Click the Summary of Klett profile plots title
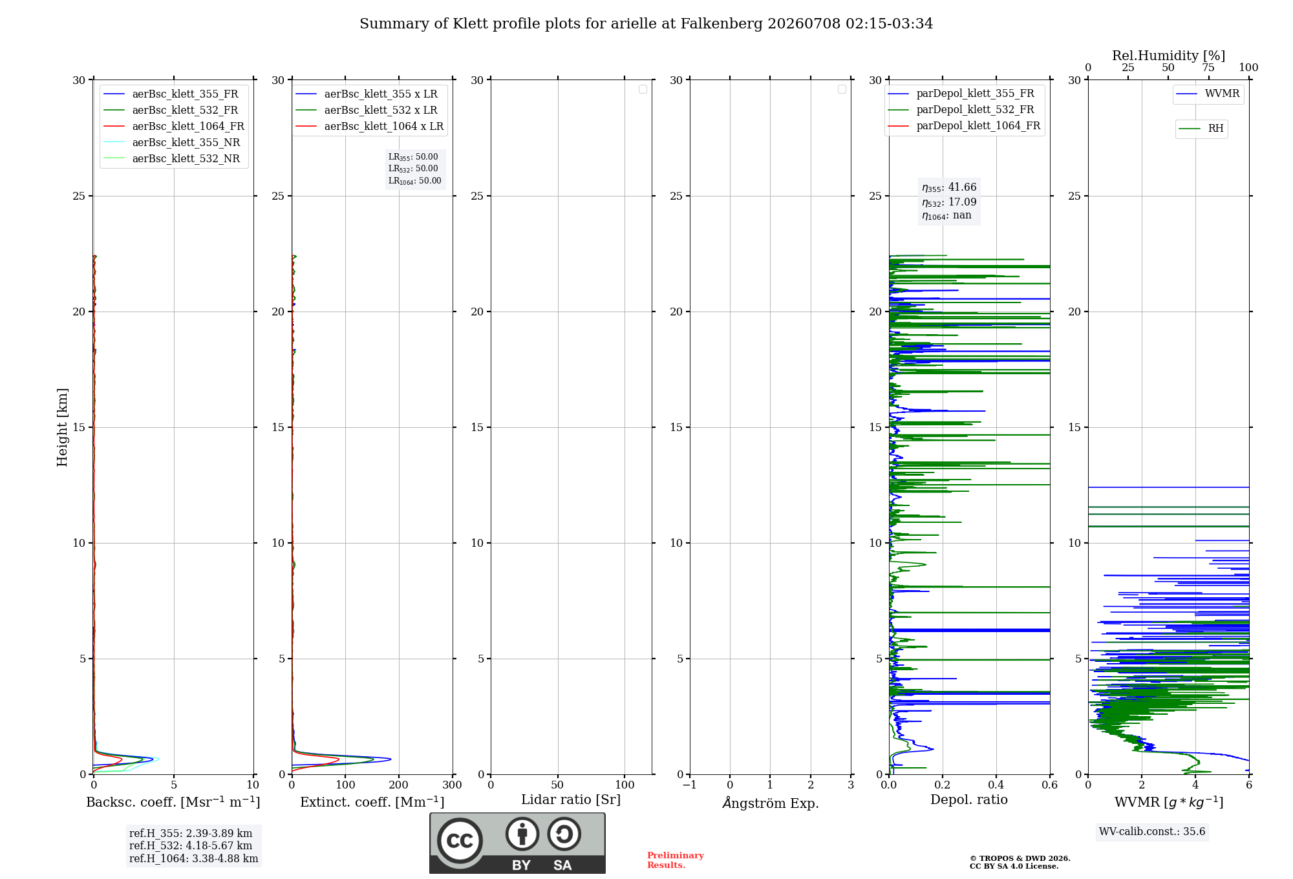 click(x=646, y=24)
